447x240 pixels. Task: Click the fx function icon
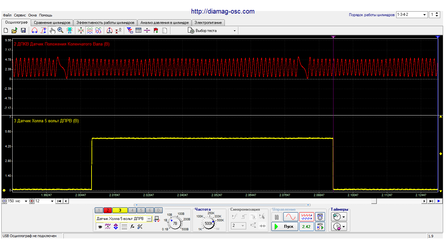pos(132,227)
